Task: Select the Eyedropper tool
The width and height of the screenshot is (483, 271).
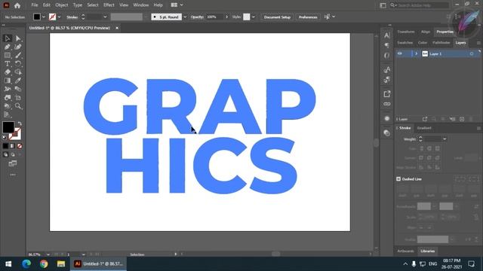Action: pyautogui.click(x=18, y=81)
